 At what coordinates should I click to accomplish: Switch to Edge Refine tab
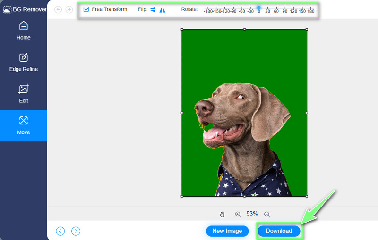pos(23,62)
